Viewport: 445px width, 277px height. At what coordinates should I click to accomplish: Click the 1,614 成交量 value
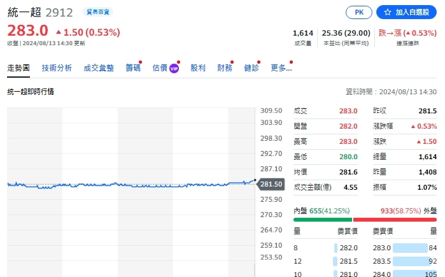[303, 33]
